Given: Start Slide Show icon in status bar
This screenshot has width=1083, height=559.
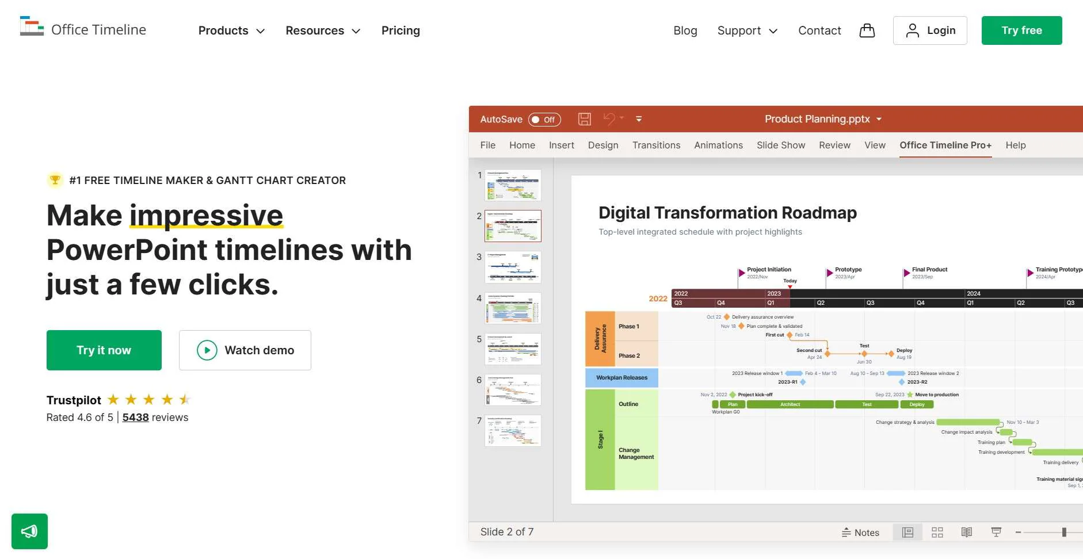Looking at the screenshot, I should (x=996, y=532).
